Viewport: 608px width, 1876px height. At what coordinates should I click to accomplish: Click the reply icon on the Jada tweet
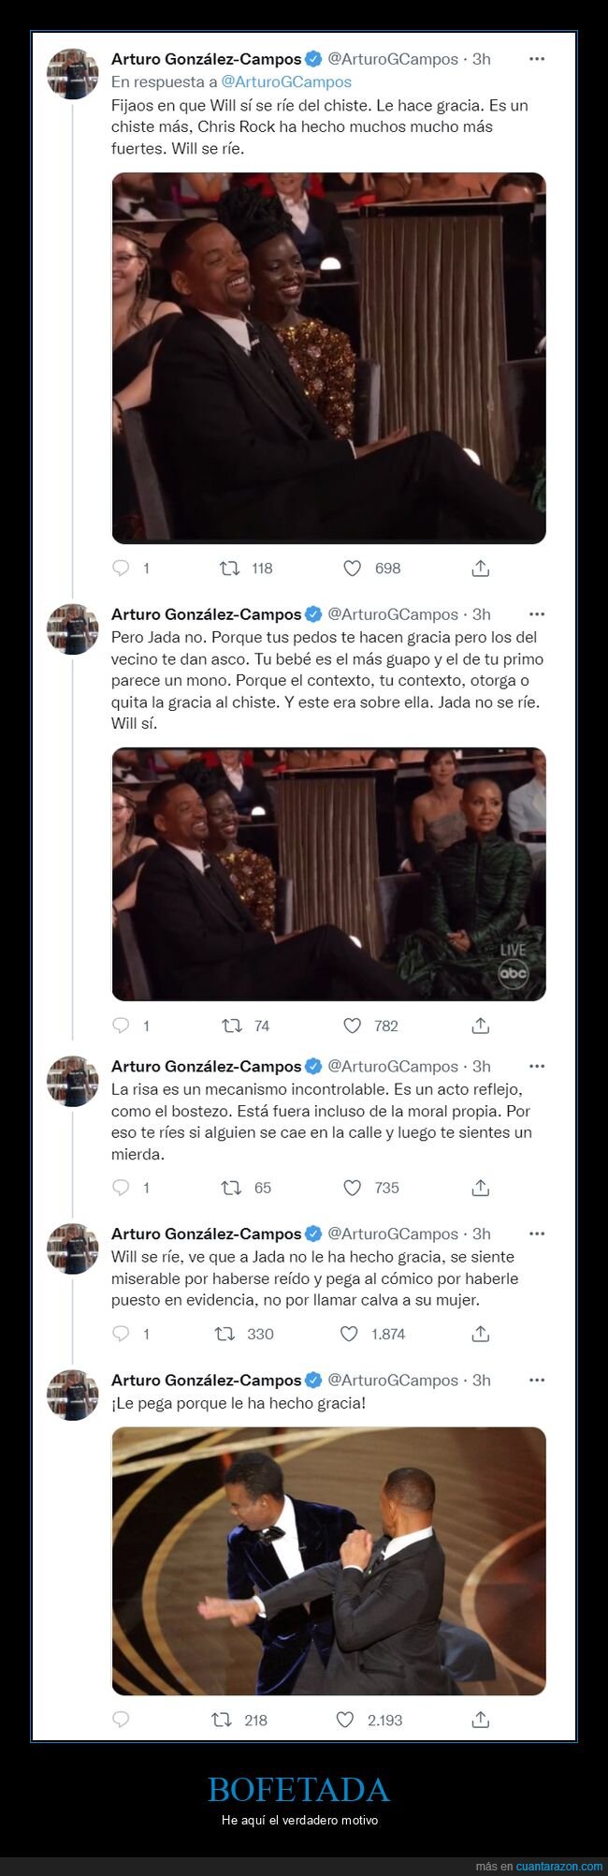pyautogui.click(x=122, y=1026)
